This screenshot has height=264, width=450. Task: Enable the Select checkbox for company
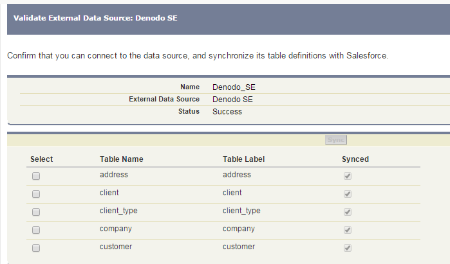pyautogui.click(x=36, y=229)
